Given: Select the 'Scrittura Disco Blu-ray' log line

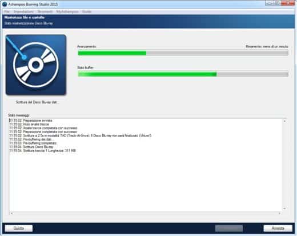Looking at the screenshot, I should 31,147.
